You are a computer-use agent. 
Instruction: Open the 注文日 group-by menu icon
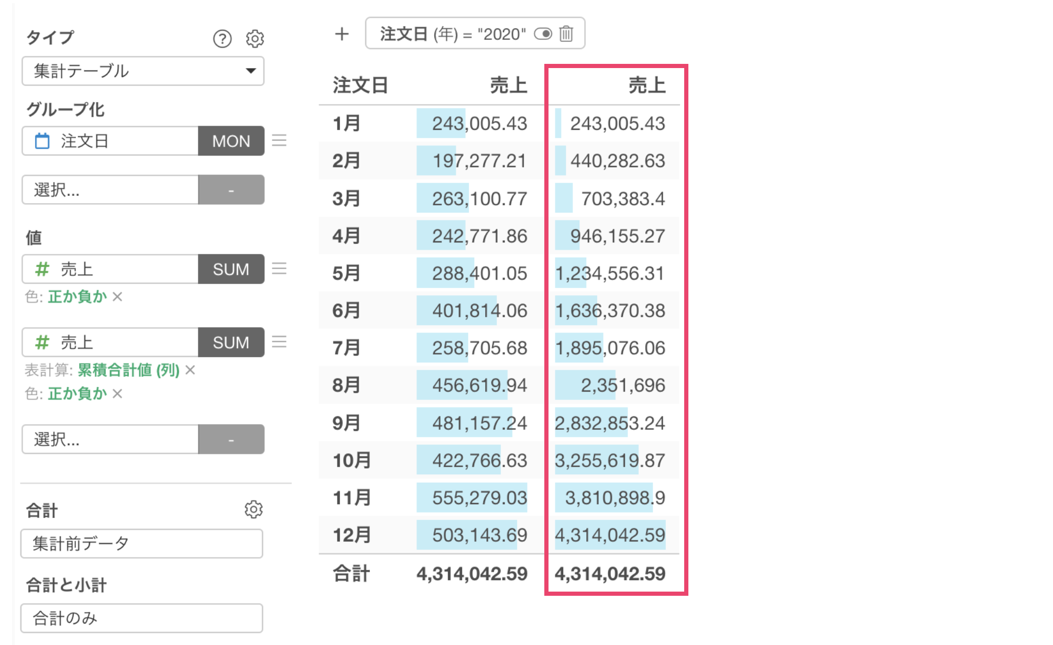click(279, 140)
